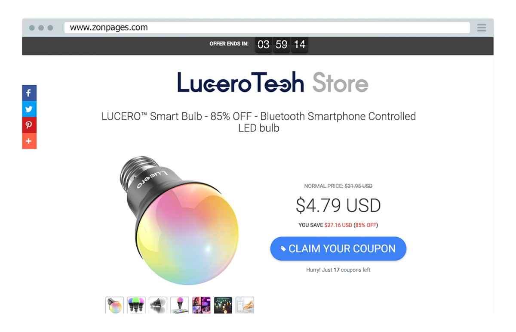Viewport: 516px width, 332px height.
Task: Share the page on Facebook
Action: coord(29,93)
